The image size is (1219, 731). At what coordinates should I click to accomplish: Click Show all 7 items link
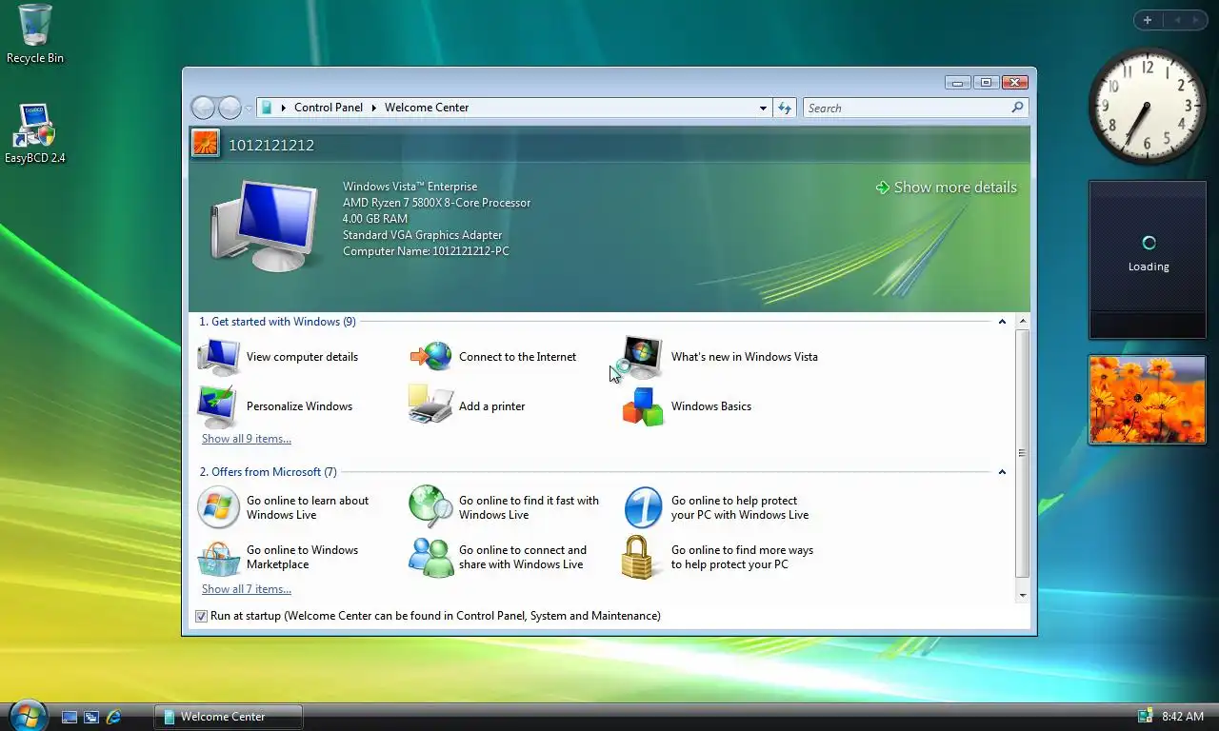(x=247, y=589)
